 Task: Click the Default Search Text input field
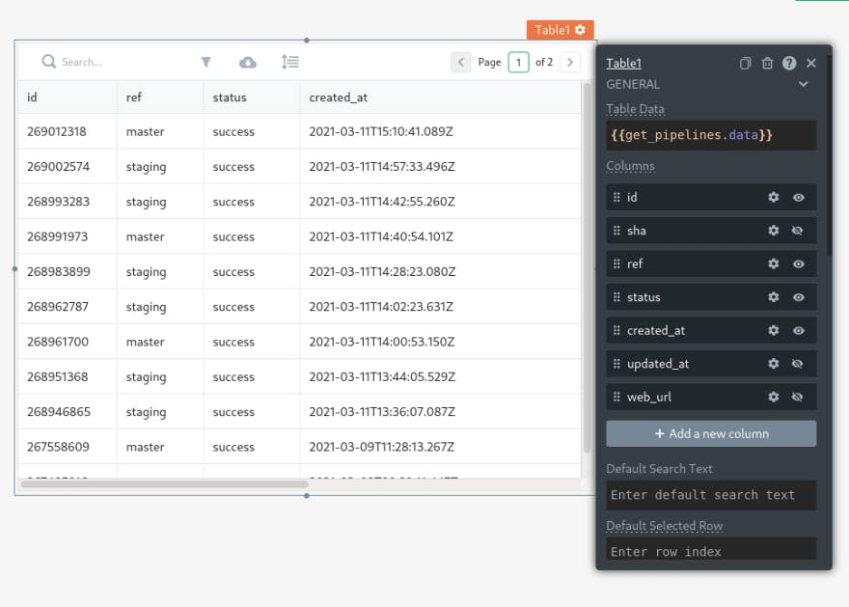pos(711,495)
